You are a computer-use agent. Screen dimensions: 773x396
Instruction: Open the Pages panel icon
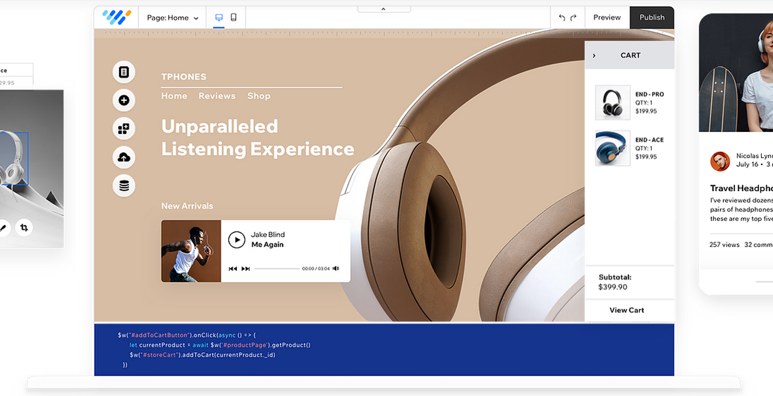click(124, 72)
